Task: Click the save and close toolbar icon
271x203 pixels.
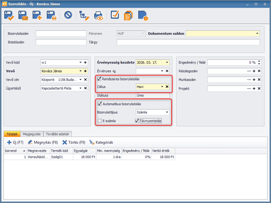Action: click(x=9, y=16)
